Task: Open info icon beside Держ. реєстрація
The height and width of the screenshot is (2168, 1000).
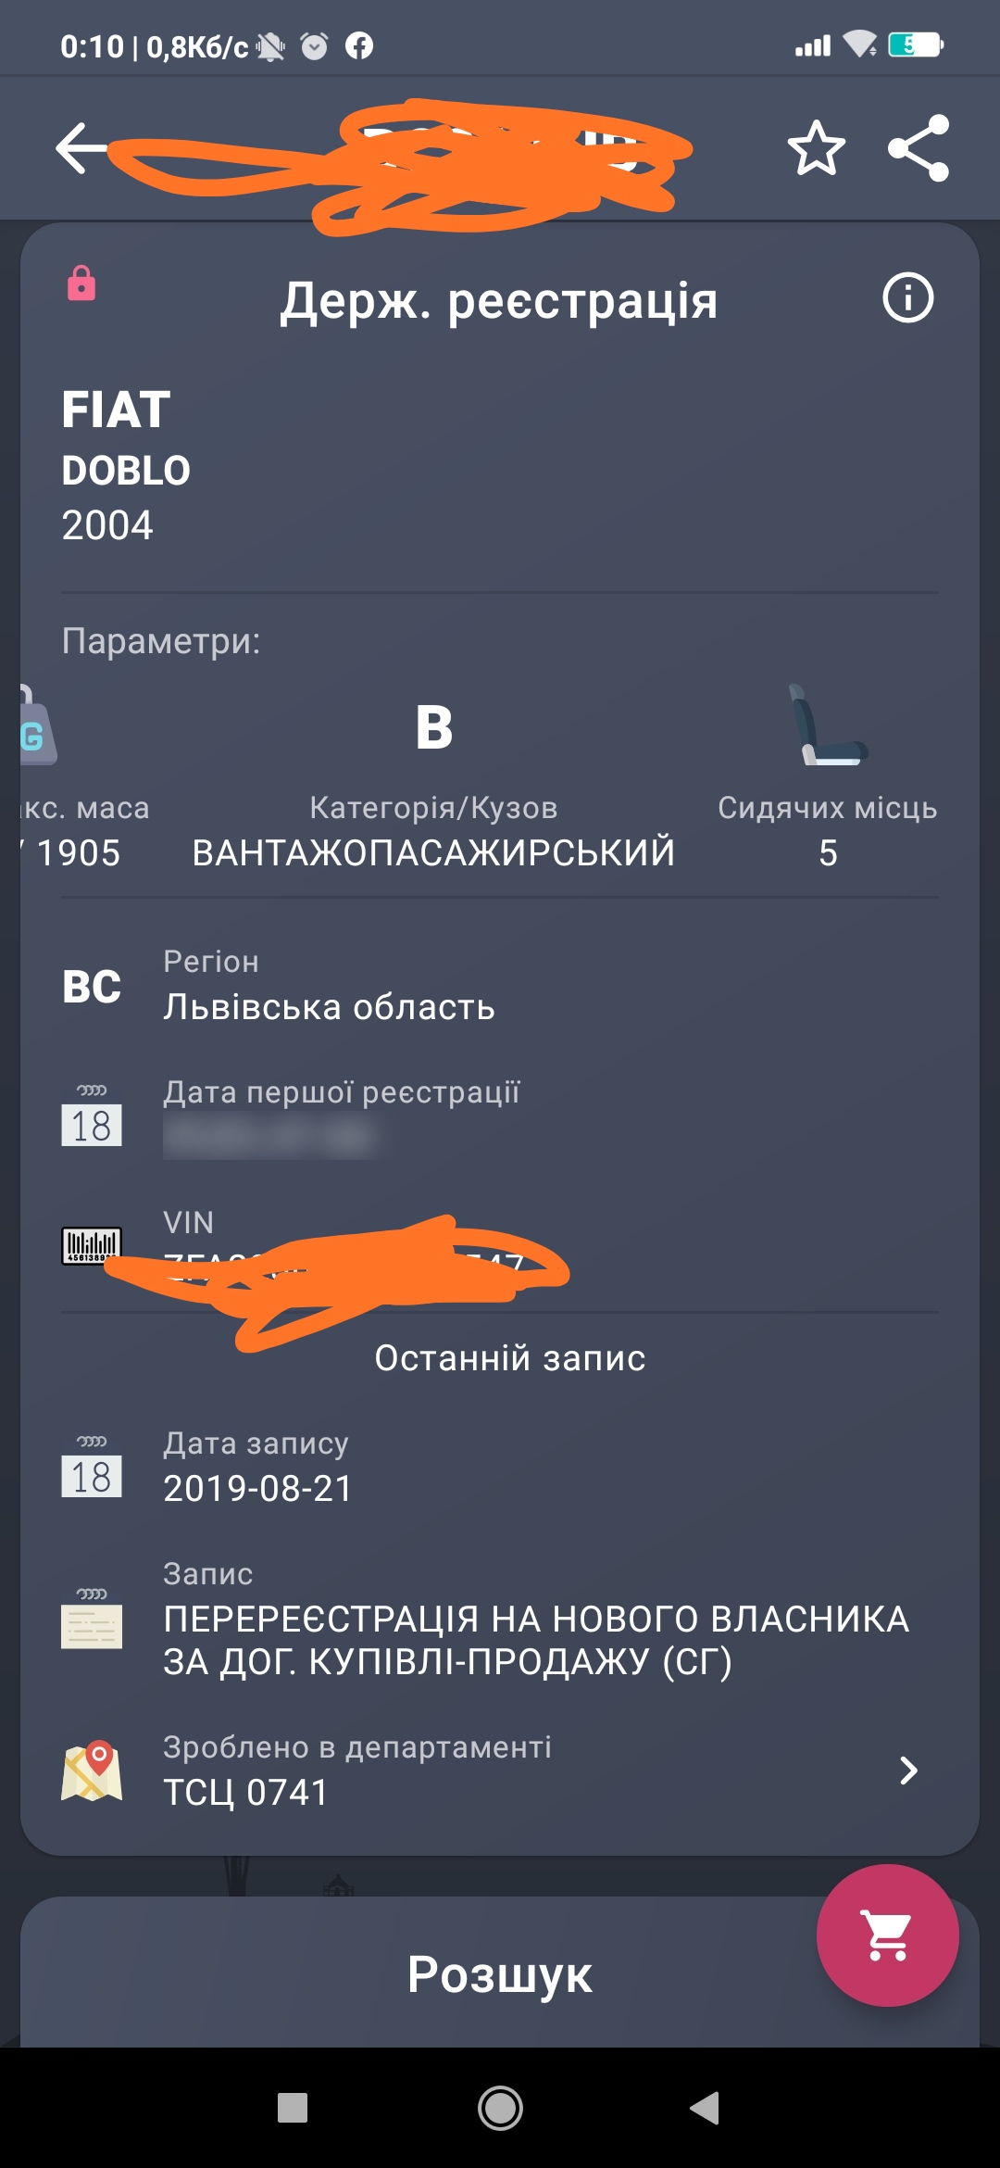Action: pyautogui.click(x=907, y=298)
